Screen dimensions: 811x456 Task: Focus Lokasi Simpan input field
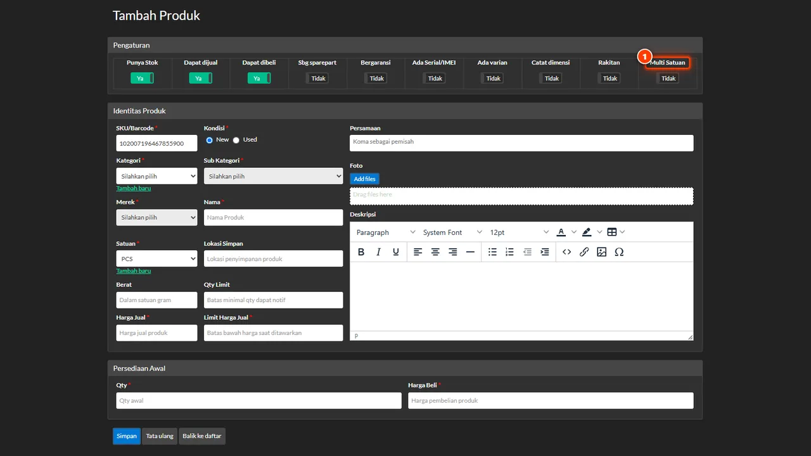(x=273, y=258)
